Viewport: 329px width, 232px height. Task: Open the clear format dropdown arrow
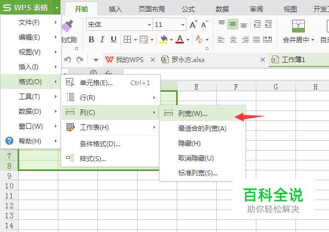pos(207,40)
